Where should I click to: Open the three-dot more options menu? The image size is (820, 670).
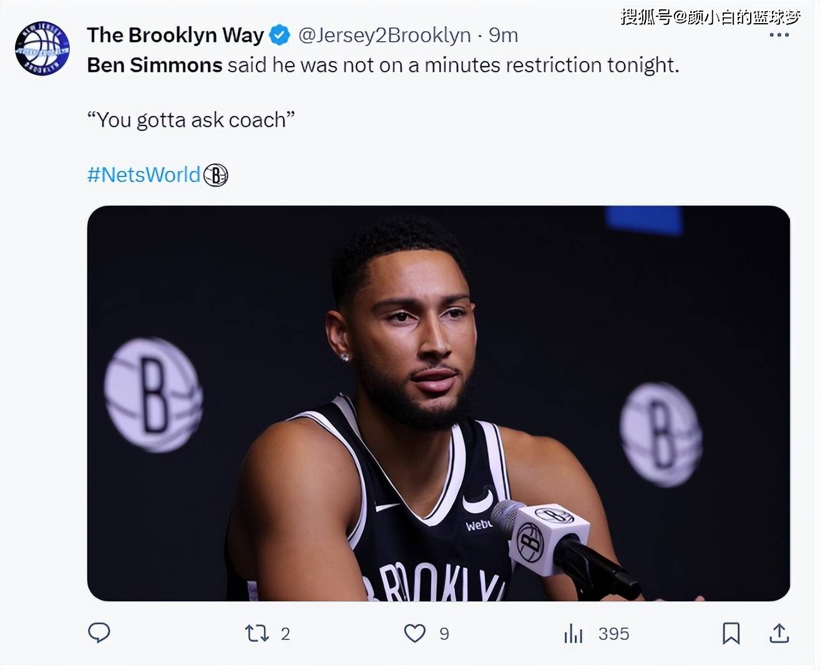(x=779, y=35)
